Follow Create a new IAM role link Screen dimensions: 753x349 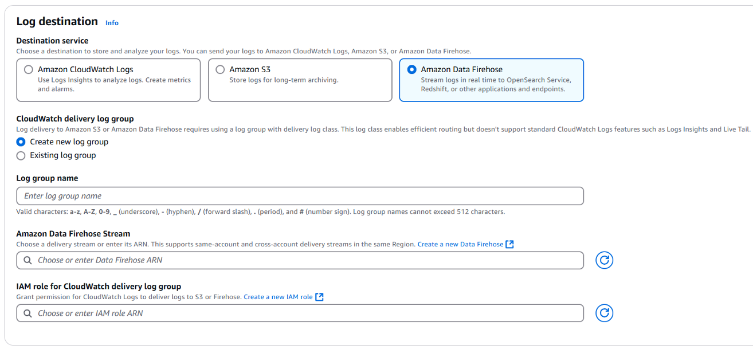click(x=279, y=297)
